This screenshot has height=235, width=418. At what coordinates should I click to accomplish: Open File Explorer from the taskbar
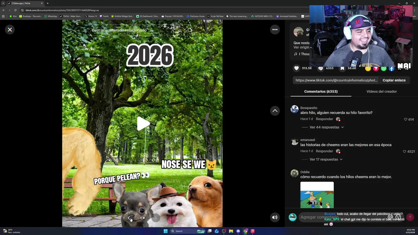point(231,231)
